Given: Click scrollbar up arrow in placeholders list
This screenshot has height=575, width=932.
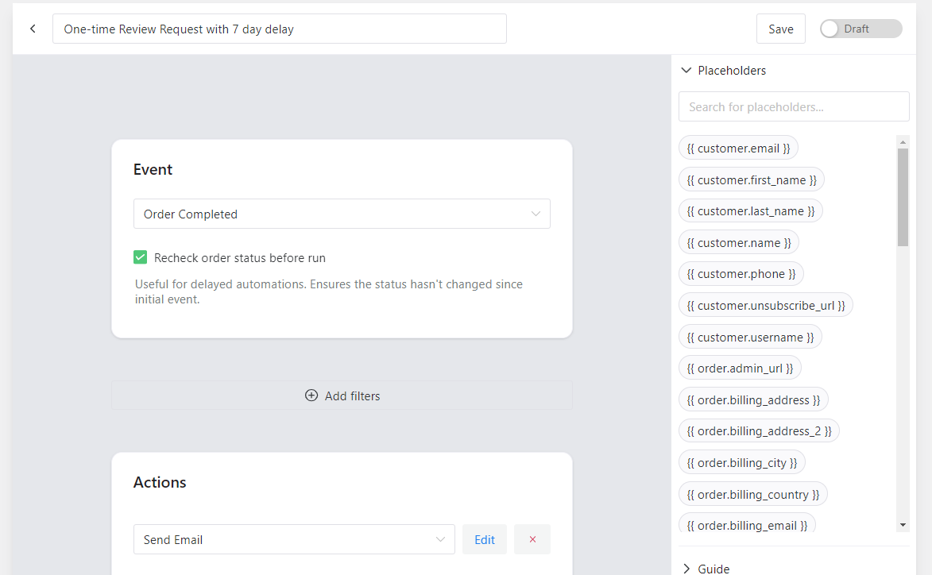Looking at the screenshot, I should click(x=903, y=142).
